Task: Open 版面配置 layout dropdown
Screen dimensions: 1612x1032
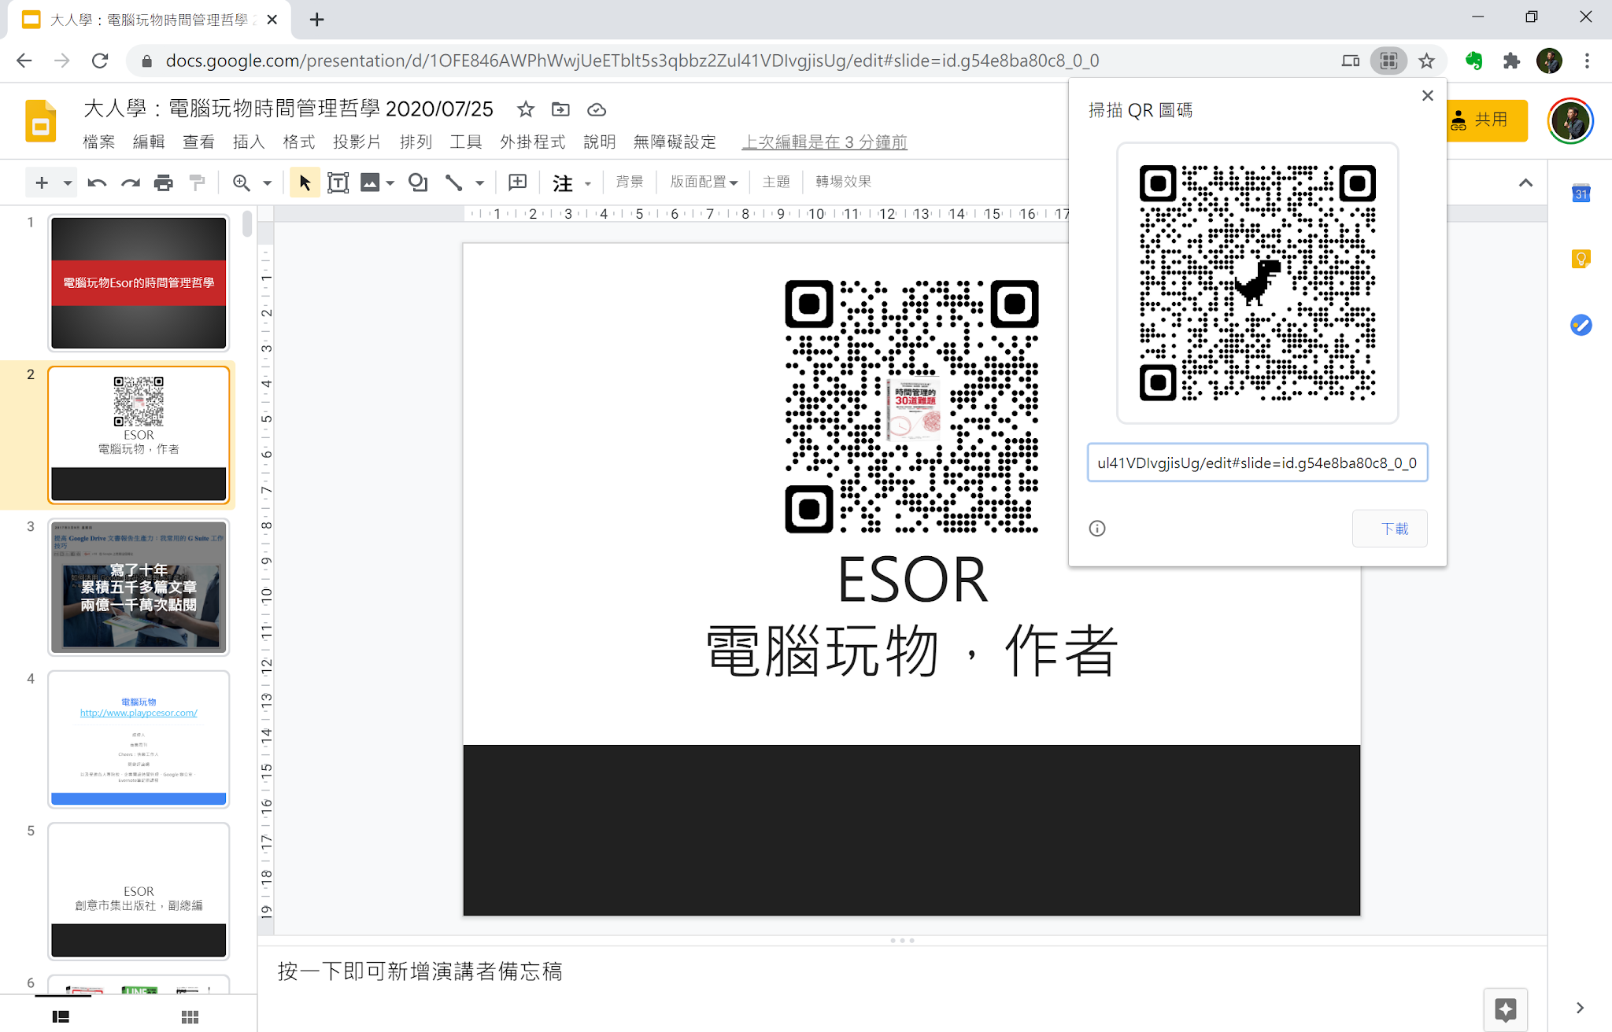Action: [704, 182]
